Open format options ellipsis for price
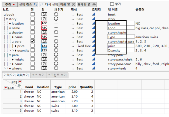 click(x=73, y=46)
